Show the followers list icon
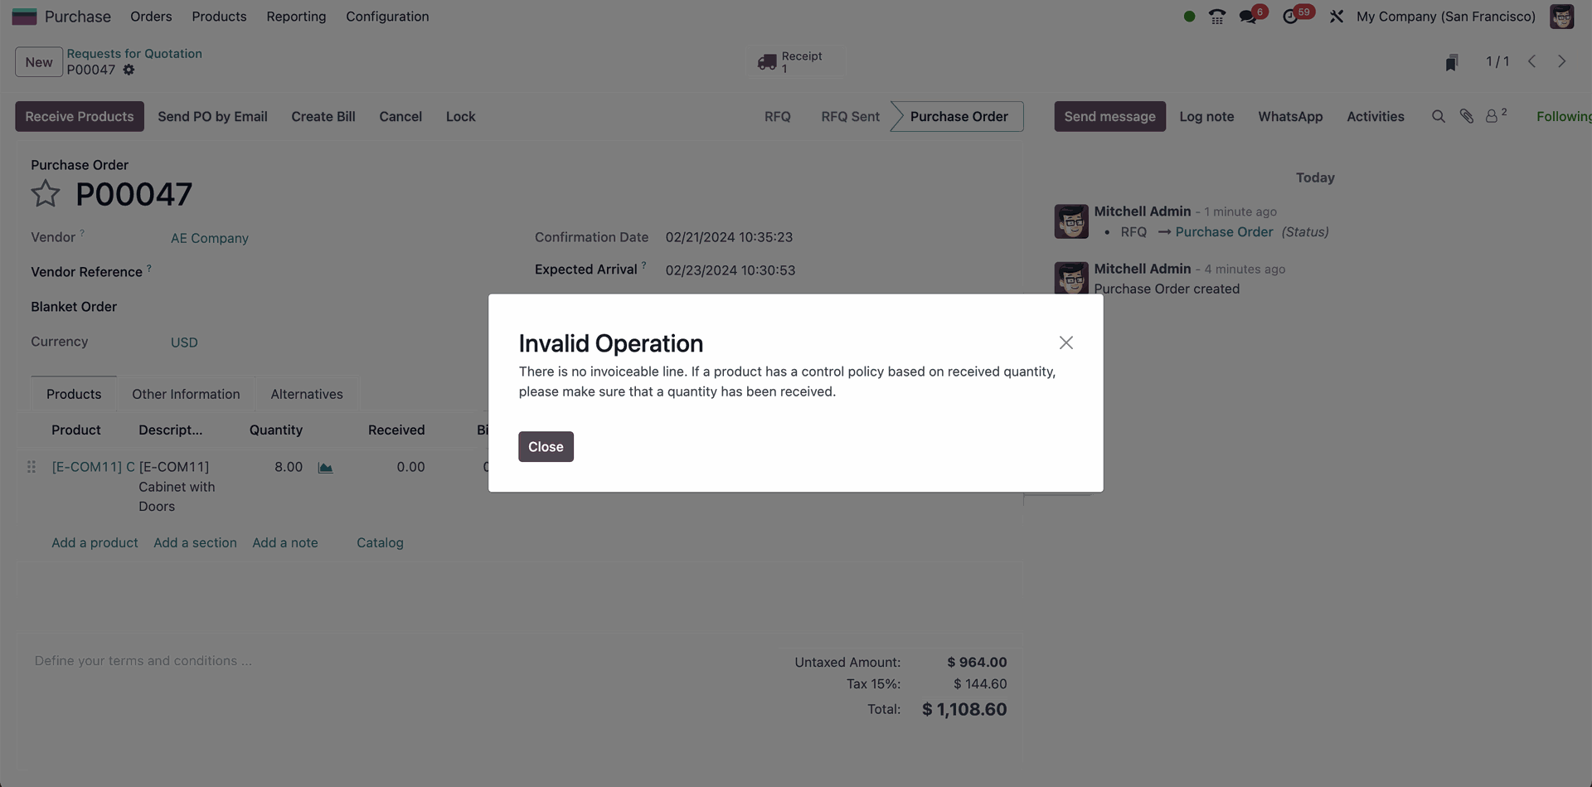Image resolution: width=1592 pixels, height=787 pixels. click(1495, 116)
